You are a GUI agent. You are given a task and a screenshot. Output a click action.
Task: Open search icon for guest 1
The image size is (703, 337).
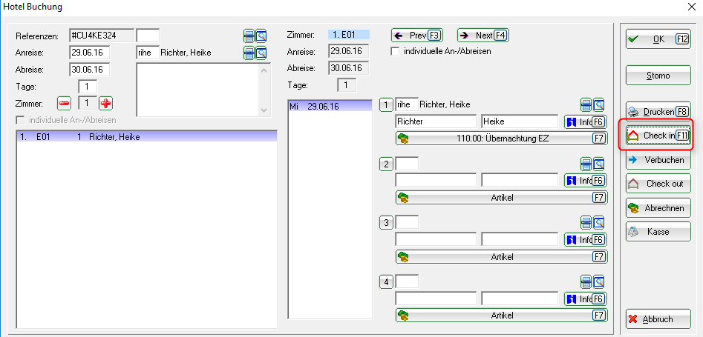coord(598,104)
